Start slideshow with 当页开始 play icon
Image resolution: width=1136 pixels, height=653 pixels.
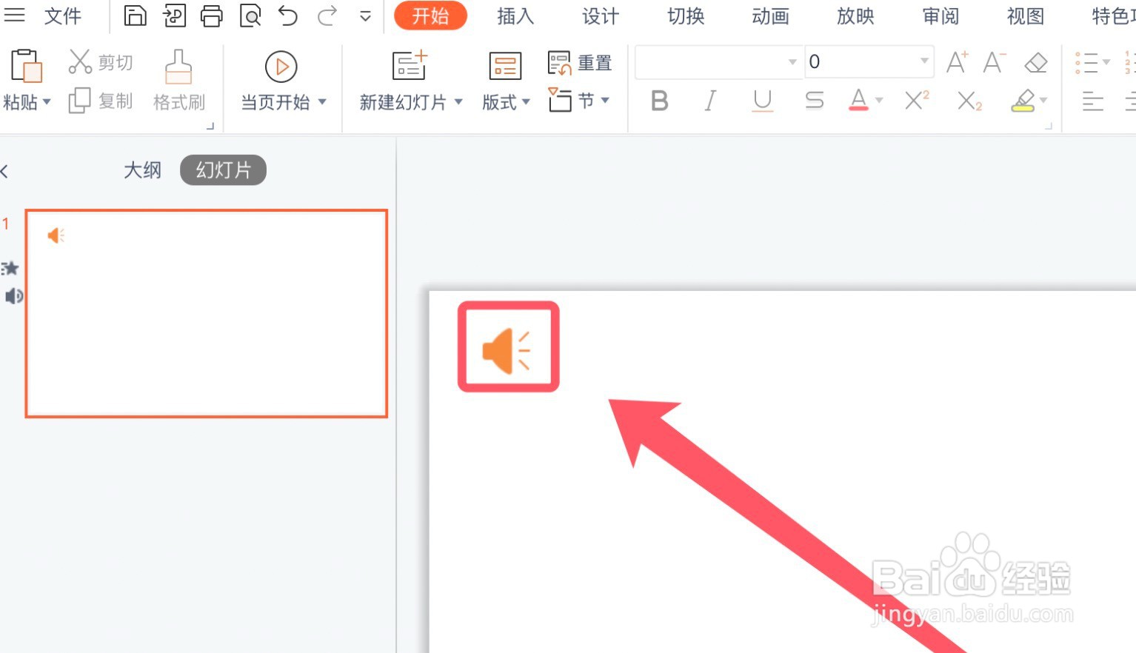[281, 67]
